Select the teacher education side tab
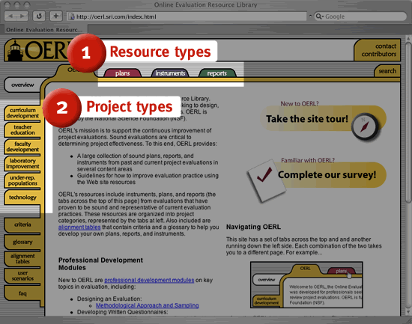Image resolution: width=412 pixels, height=324 pixels. (22, 129)
